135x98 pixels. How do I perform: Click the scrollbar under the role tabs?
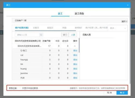pyautogui.click(x=45, y=31)
